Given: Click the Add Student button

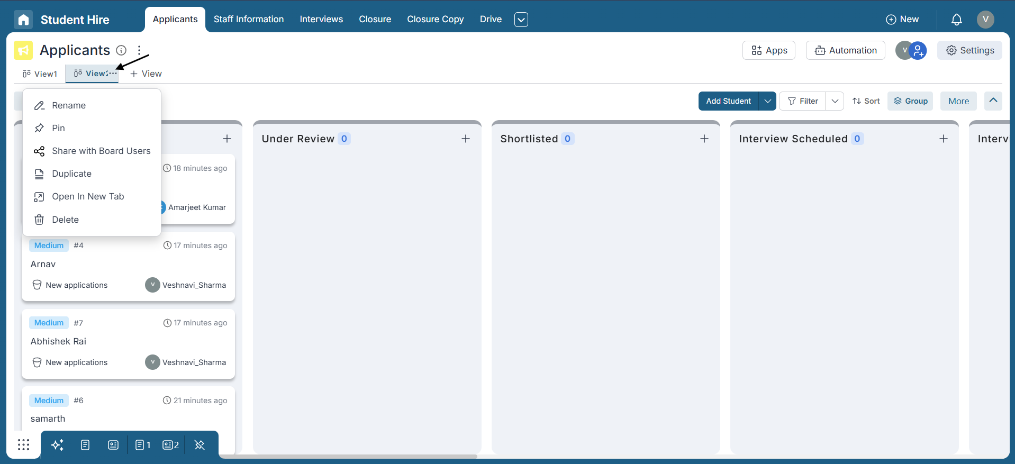Looking at the screenshot, I should click(728, 101).
